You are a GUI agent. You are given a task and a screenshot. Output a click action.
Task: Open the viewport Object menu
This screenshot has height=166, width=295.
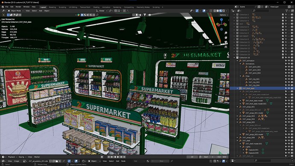(47, 11)
